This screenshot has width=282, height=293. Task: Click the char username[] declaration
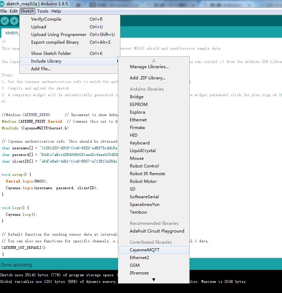(59, 148)
